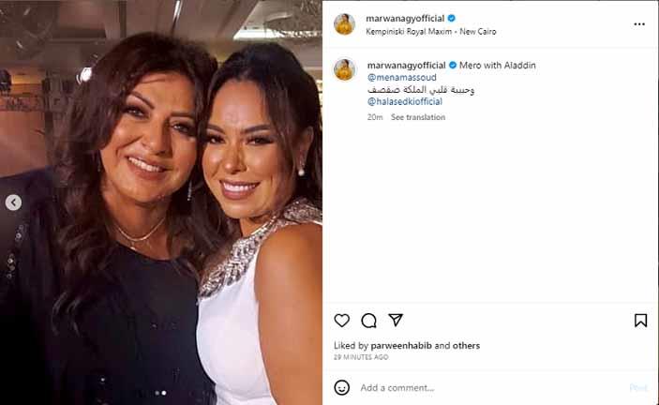Open emoji picker in comment box
Viewport: 659px width, 405px height.
click(x=342, y=387)
